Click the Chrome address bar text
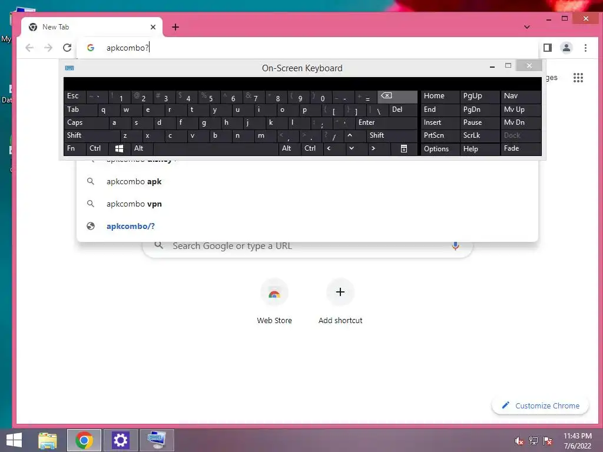 [128, 48]
